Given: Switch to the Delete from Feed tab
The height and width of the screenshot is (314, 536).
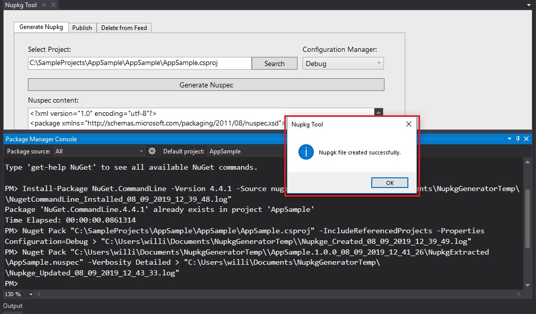Looking at the screenshot, I should click(x=124, y=28).
